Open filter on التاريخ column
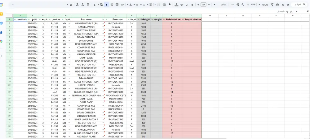310x139 pixels. (29, 19)
